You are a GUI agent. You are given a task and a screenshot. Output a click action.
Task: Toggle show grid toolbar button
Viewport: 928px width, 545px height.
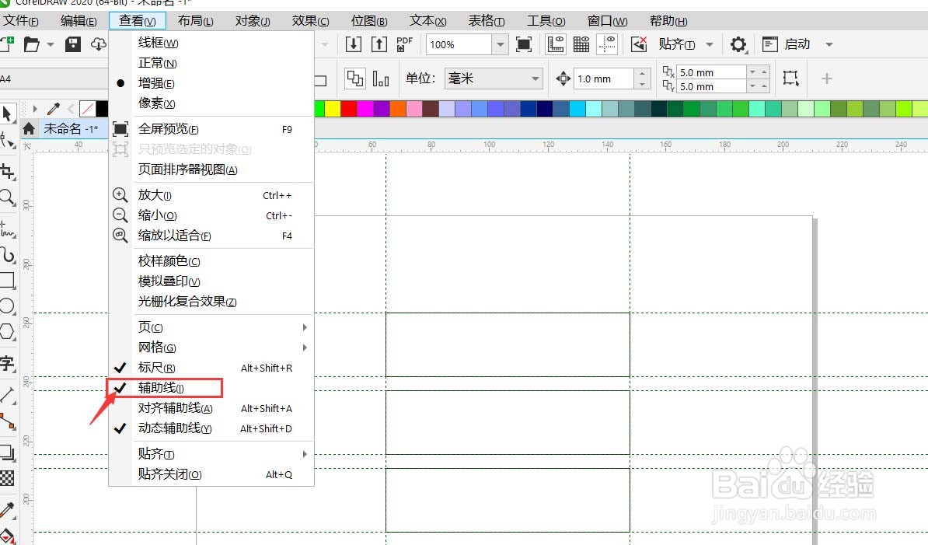(x=582, y=44)
